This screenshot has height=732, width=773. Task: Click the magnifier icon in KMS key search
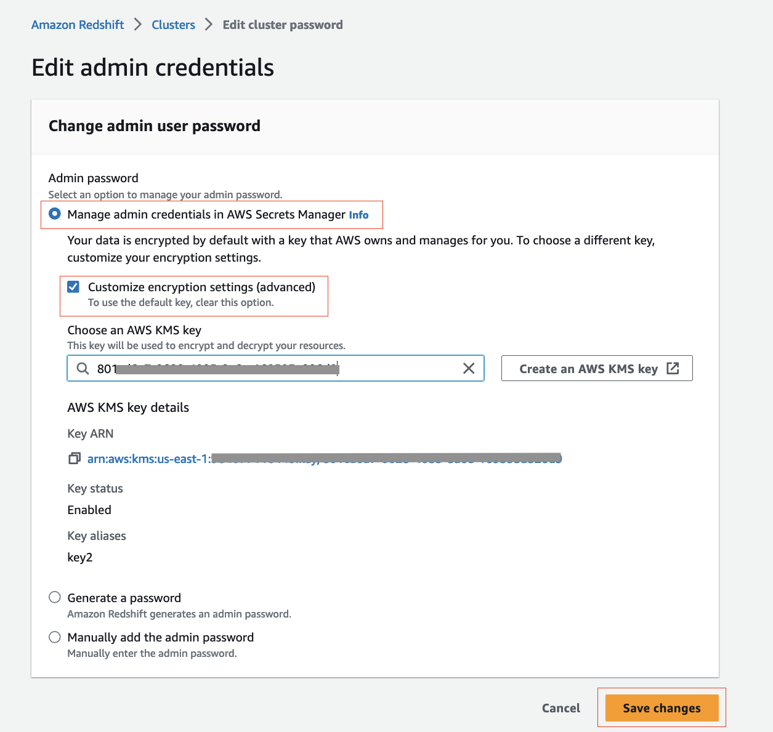pos(83,369)
